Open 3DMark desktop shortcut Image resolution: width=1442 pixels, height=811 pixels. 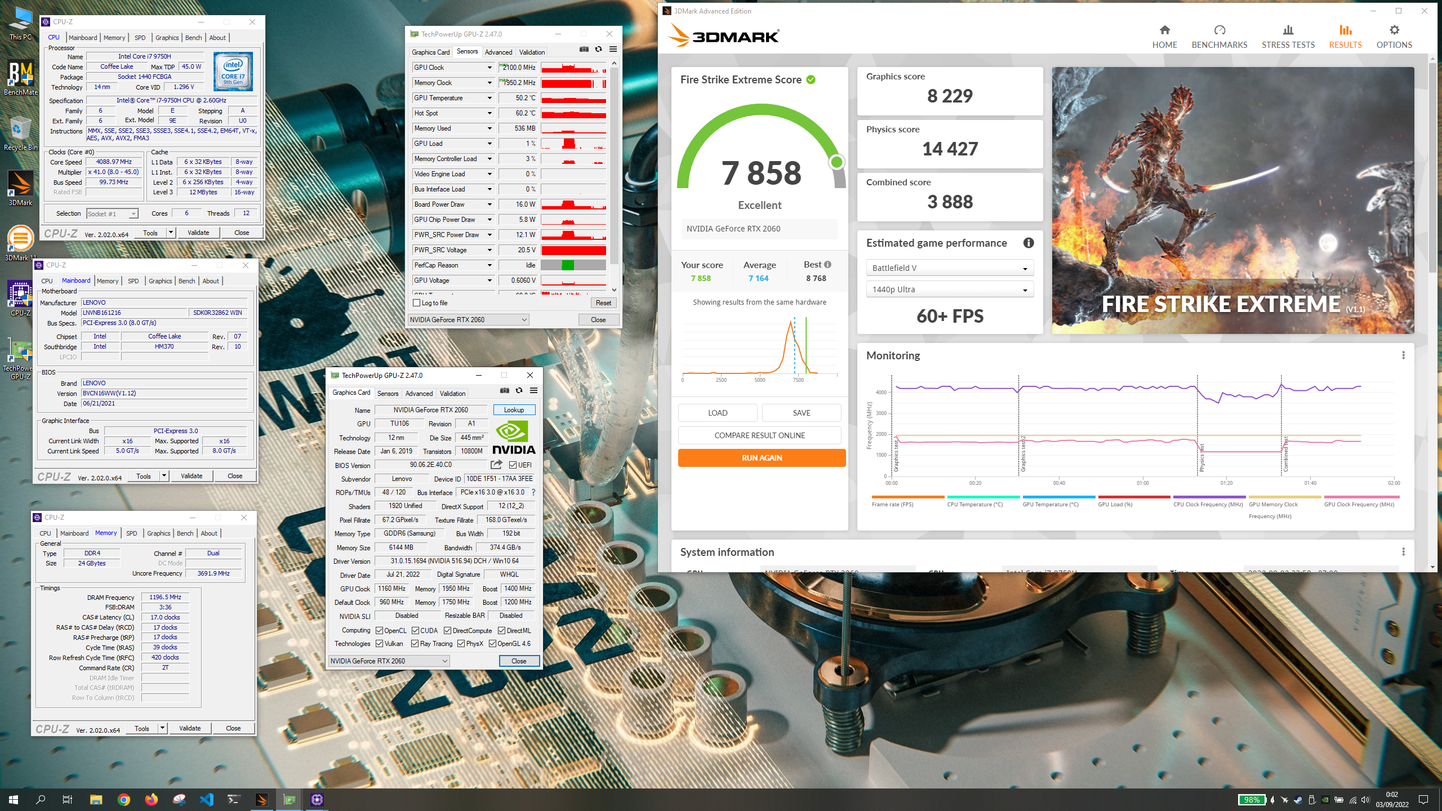pos(21,189)
